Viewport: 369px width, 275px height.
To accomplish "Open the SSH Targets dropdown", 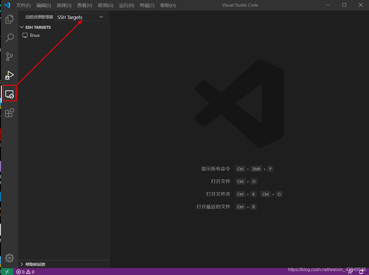I will (81, 17).
